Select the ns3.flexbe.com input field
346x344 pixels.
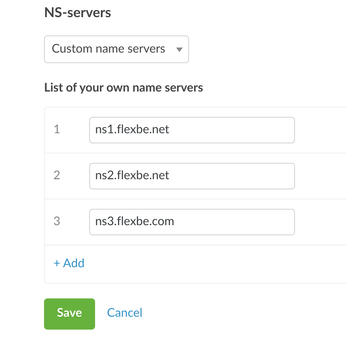192,222
